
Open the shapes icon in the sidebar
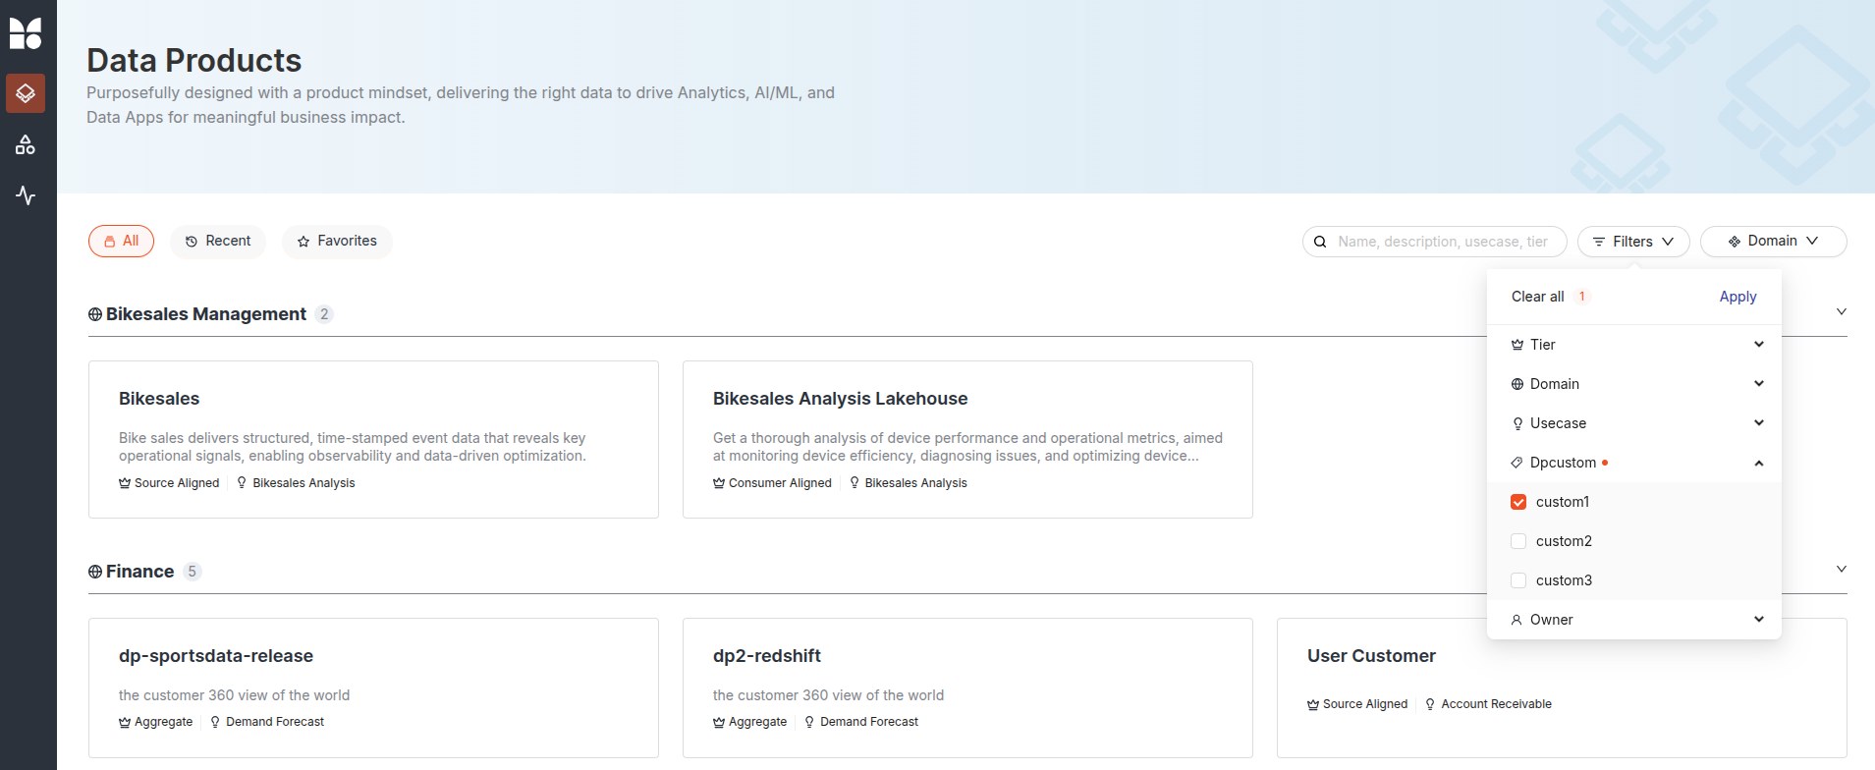click(26, 145)
